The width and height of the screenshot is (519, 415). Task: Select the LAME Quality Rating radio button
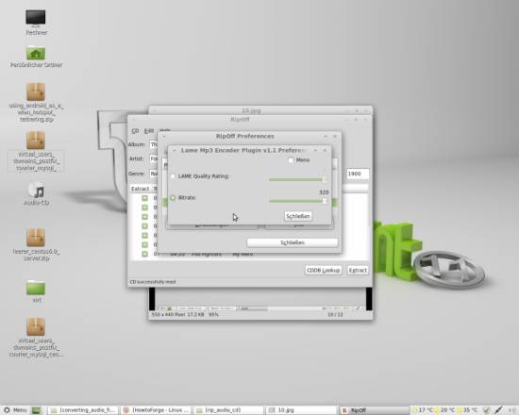pyautogui.click(x=173, y=176)
